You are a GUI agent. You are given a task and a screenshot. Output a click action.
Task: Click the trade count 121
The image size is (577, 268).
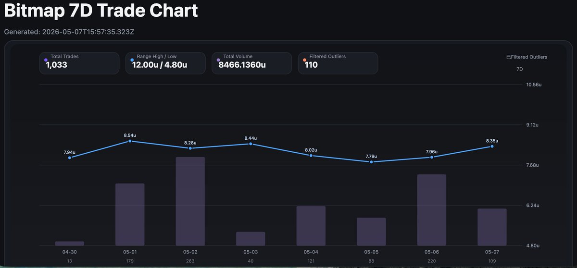311,261
